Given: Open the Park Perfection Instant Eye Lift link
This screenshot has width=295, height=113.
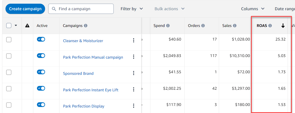Looking at the screenshot, I should [x=91, y=90].
